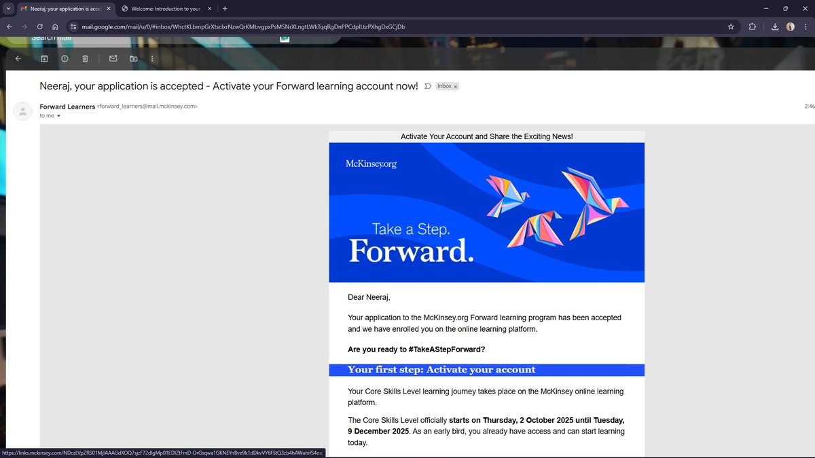Image resolution: width=815 pixels, height=458 pixels.
Task: Report this email as spam
Action: 65,59
